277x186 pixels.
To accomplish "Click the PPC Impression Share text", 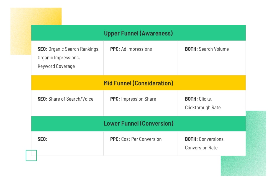I will 133,99.
